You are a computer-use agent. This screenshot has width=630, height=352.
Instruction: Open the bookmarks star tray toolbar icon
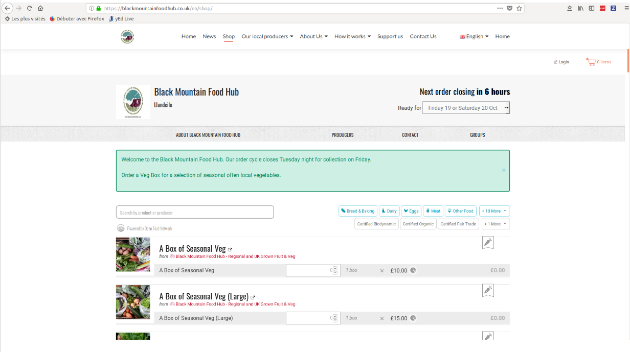570,8
